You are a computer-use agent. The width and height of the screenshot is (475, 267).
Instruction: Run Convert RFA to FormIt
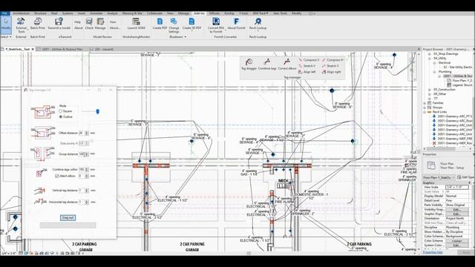click(x=216, y=24)
